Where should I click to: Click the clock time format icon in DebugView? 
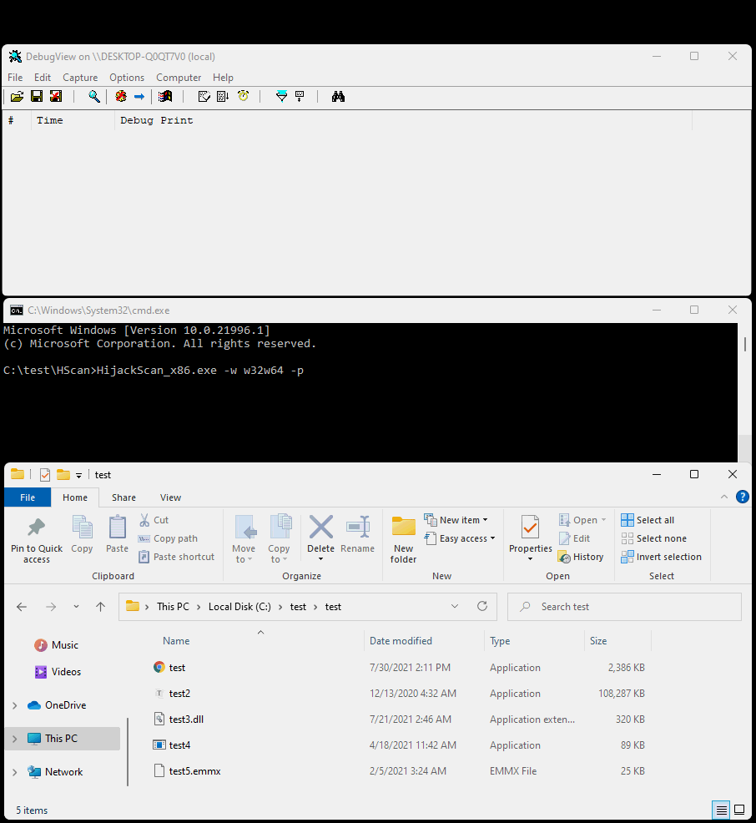(x=243, y=96)
